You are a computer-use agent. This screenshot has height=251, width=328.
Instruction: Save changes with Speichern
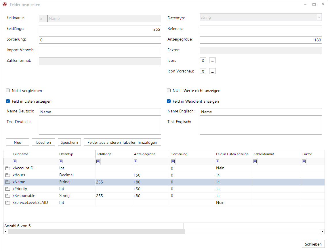pos(69,142)
